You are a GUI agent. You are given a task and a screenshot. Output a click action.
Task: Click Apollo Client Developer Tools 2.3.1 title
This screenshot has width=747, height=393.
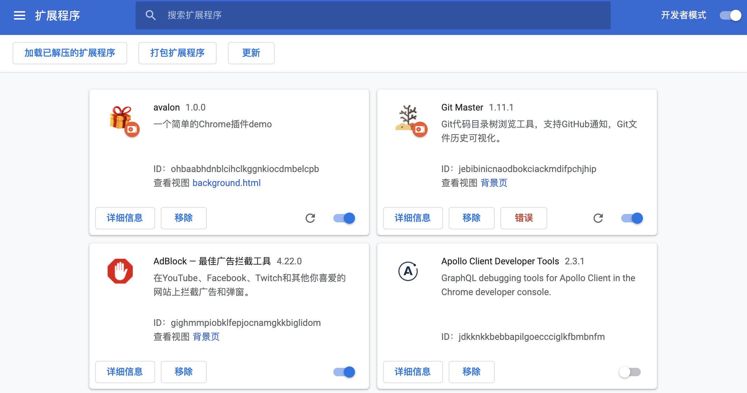pyautogui.click(x=513, y=261)
